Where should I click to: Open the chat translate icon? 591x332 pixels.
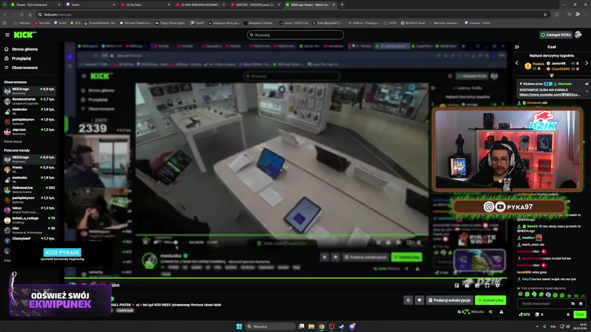pyautogui.click(x=573, y=303)
